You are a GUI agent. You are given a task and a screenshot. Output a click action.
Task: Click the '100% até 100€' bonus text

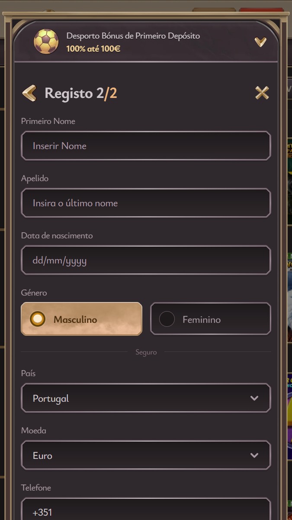[93, 49]
